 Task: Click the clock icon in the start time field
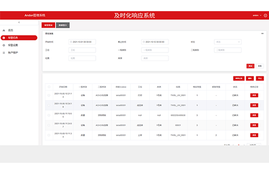[x=71, y=42]
